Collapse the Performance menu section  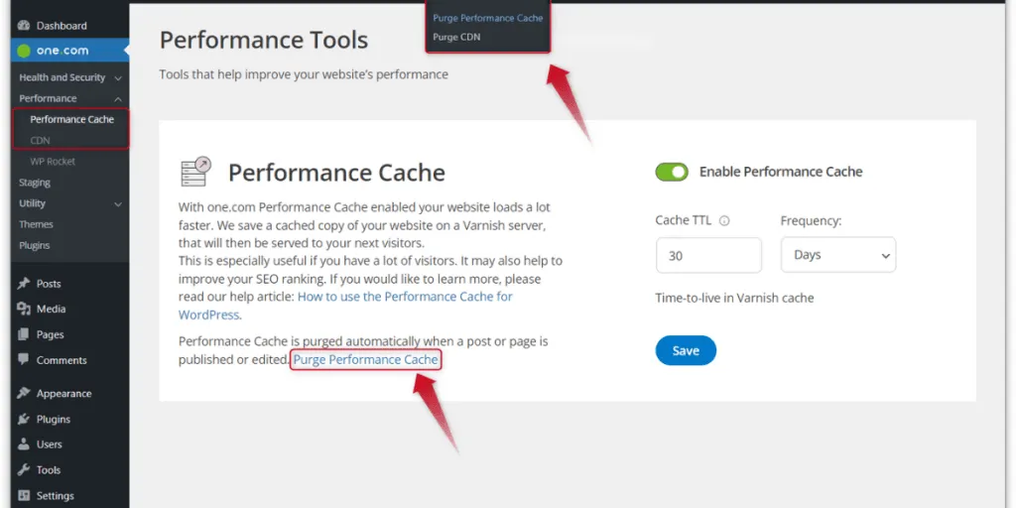coord(118,98)
